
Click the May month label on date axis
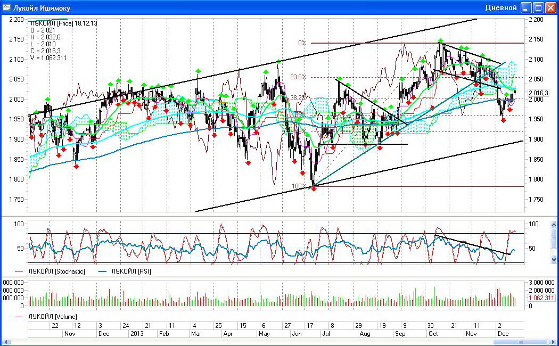(x=264, y=334)
